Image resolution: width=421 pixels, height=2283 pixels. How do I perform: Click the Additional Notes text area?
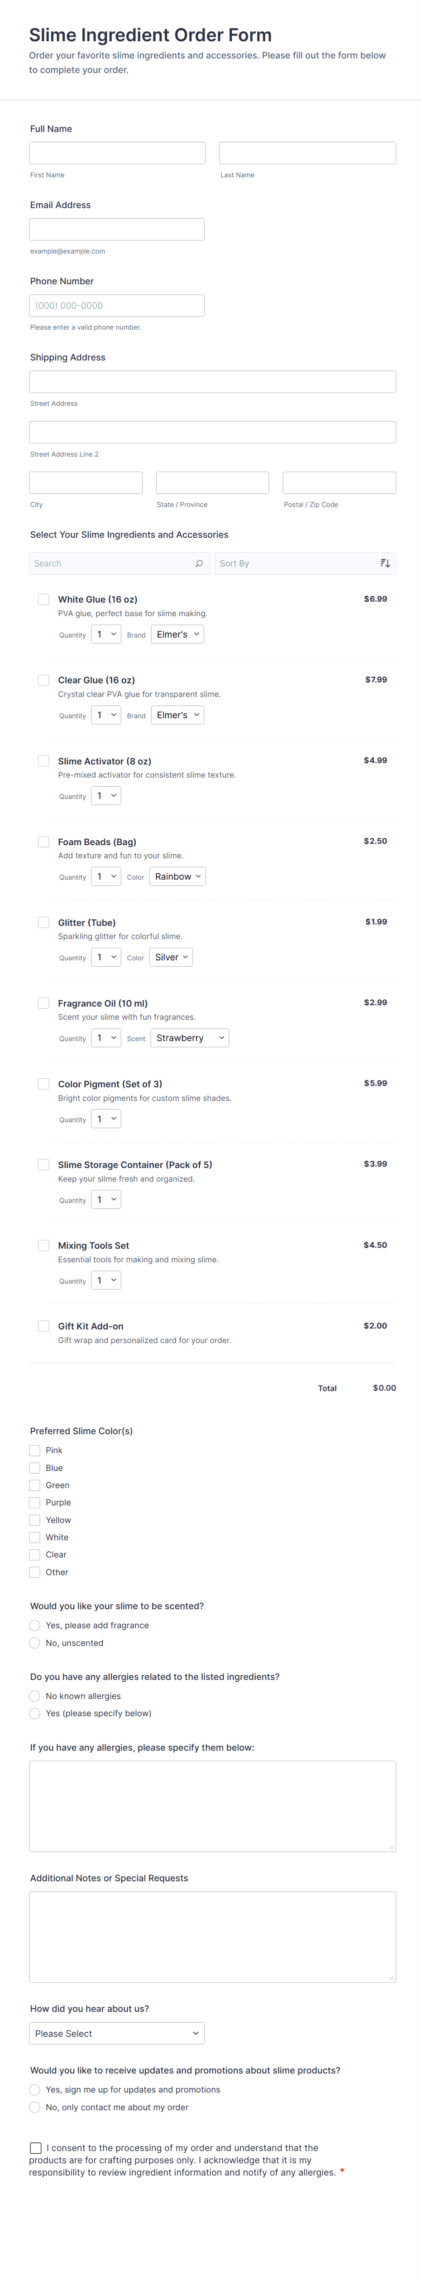coord(212,1937)
